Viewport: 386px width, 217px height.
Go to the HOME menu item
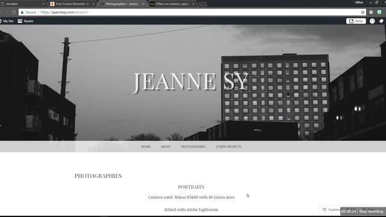146,146
